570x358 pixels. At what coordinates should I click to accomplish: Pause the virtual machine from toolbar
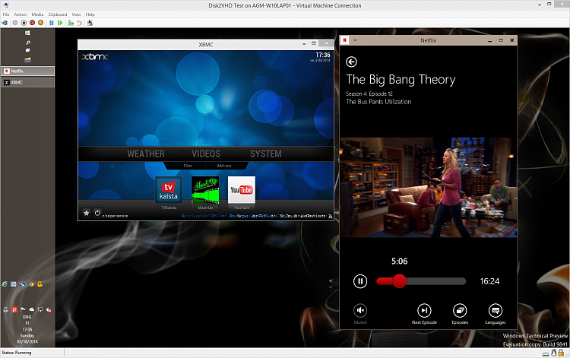pos(52,23)
